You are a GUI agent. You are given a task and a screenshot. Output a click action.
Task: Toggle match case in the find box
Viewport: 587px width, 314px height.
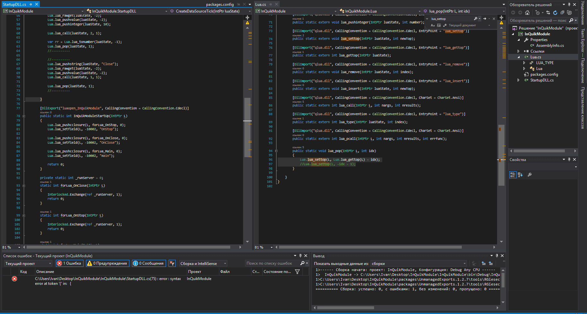[433, 25]
